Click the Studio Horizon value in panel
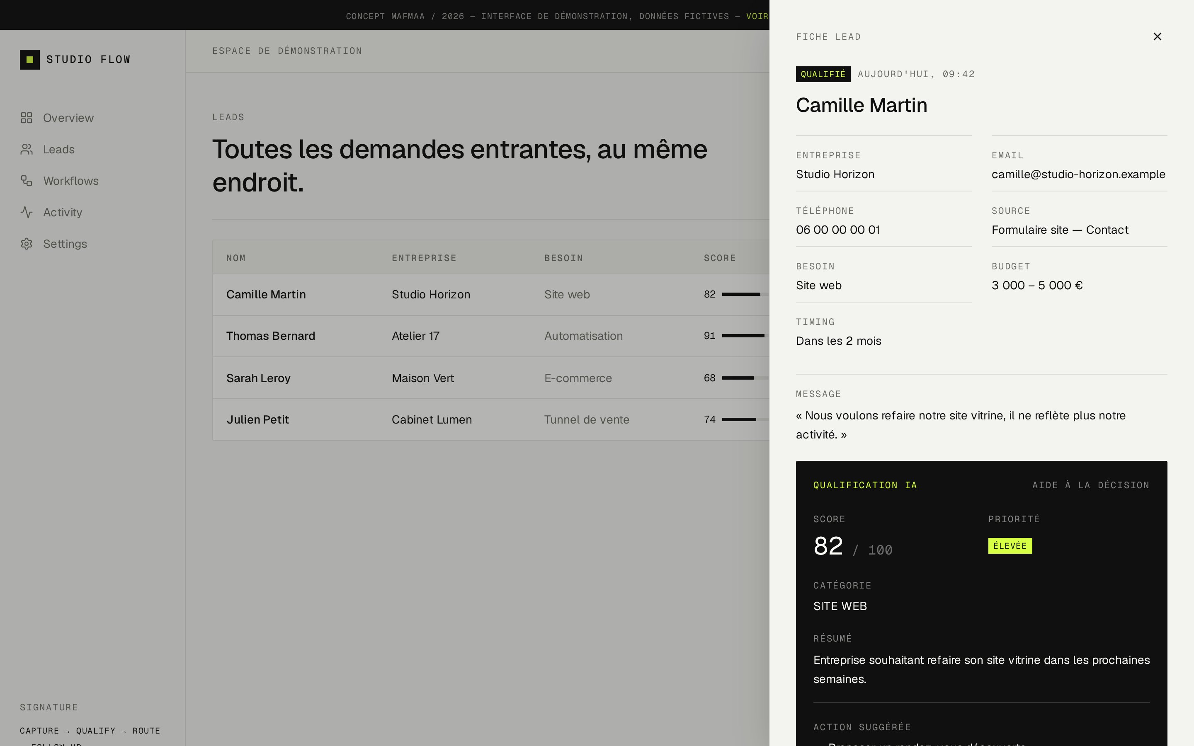The image size is (1194, 746). click(x=835, y=174)
